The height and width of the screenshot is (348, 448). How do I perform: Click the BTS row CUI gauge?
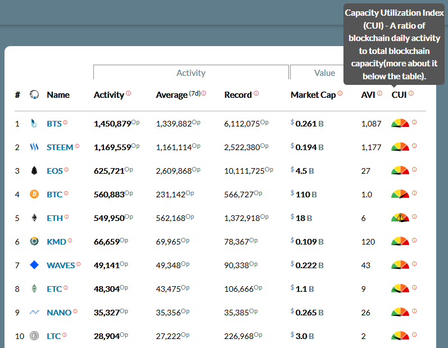[400, 123]
